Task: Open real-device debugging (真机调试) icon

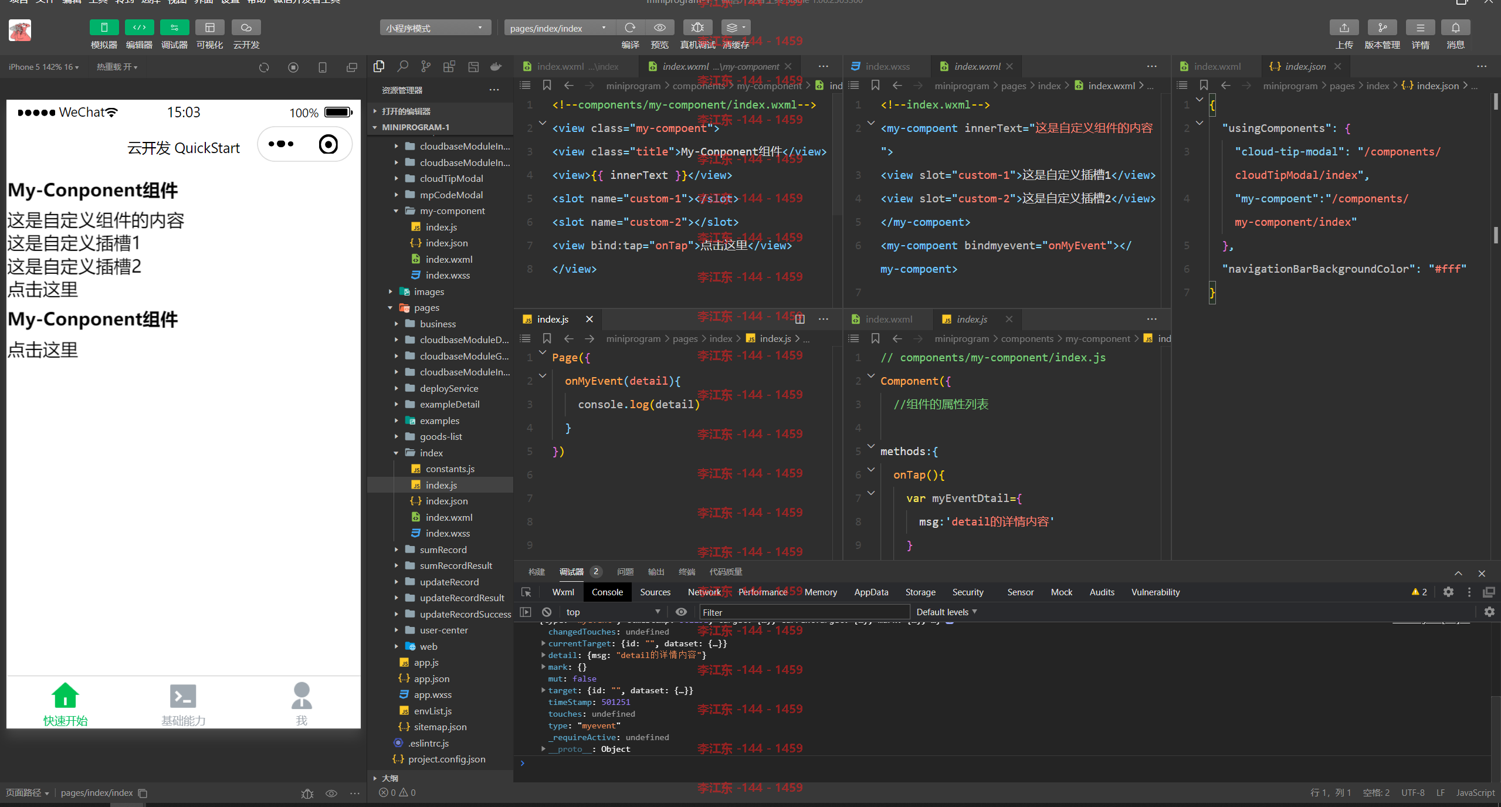Action: click(697, 28)
